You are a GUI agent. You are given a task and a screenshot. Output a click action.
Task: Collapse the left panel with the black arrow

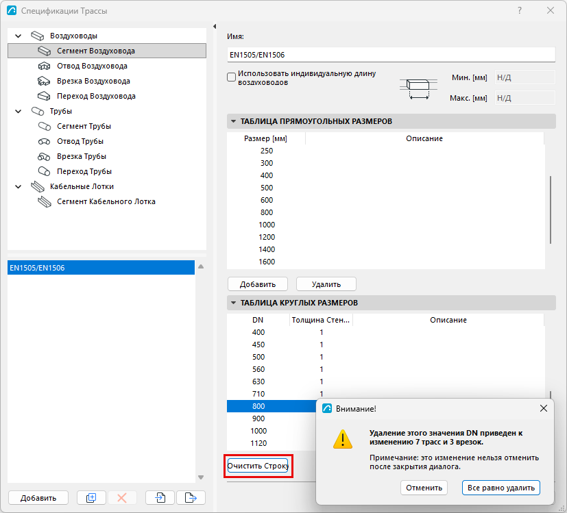coord(215,27)
